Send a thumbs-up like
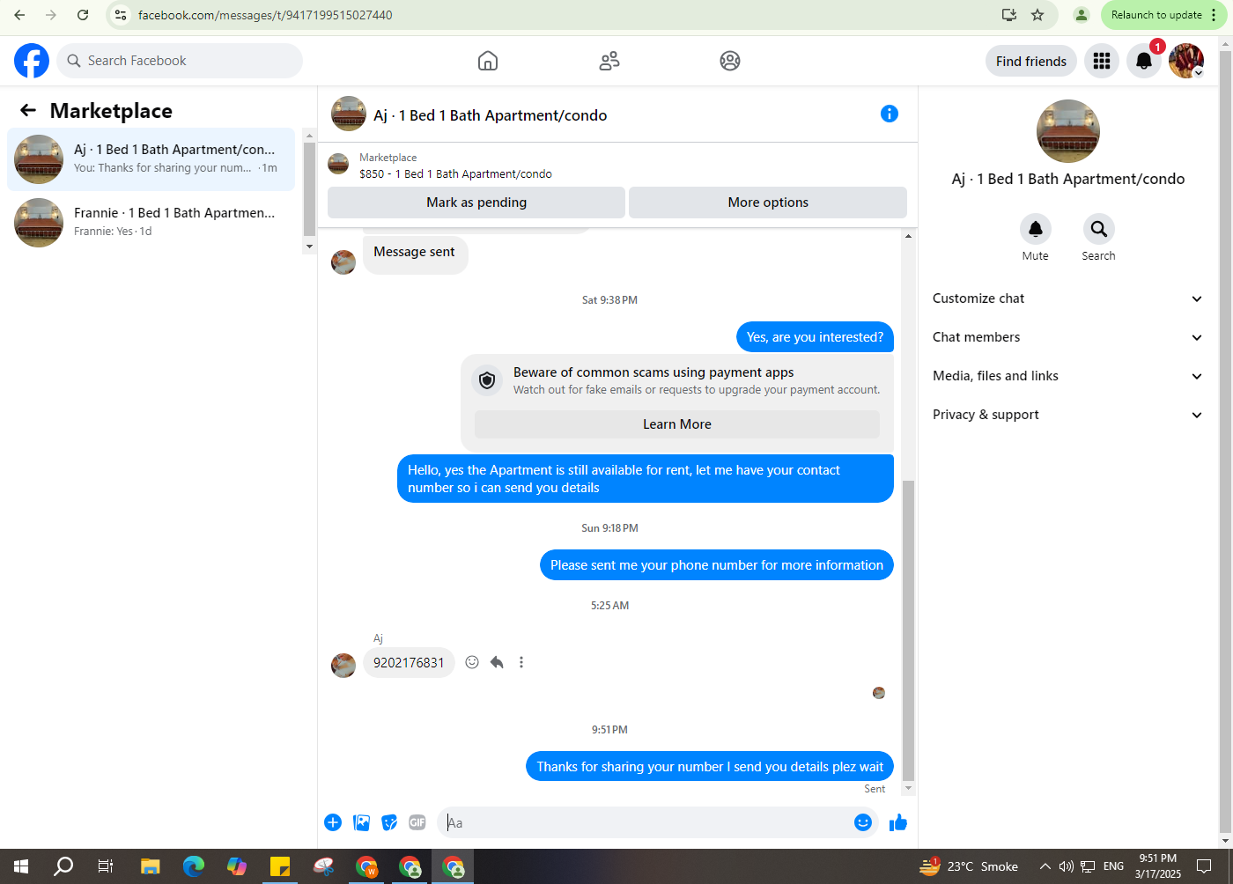Image resolution: width=1233 pixels, height=884 pixels. [898, 822]
